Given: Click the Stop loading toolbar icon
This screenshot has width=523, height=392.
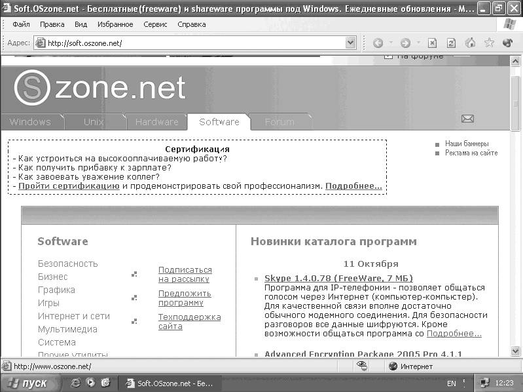Looking at the screenshot, I should click(432, 43).
